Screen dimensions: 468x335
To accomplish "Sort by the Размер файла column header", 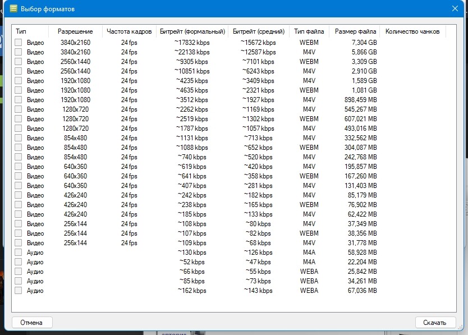I will (355, 31).
